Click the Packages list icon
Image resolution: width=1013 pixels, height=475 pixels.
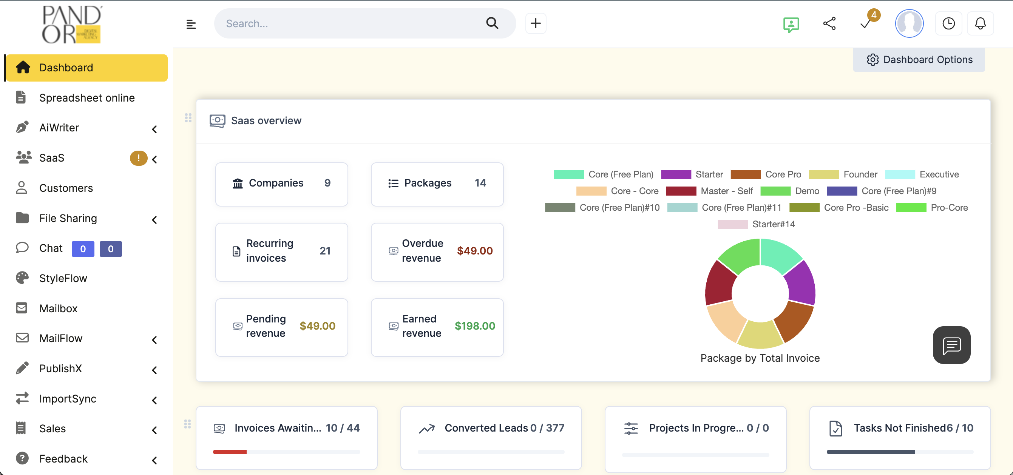coord(393,183)
